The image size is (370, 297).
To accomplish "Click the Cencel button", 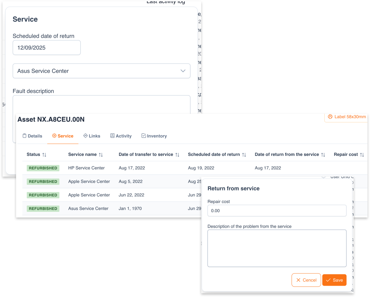I will [x=306, y=280].
